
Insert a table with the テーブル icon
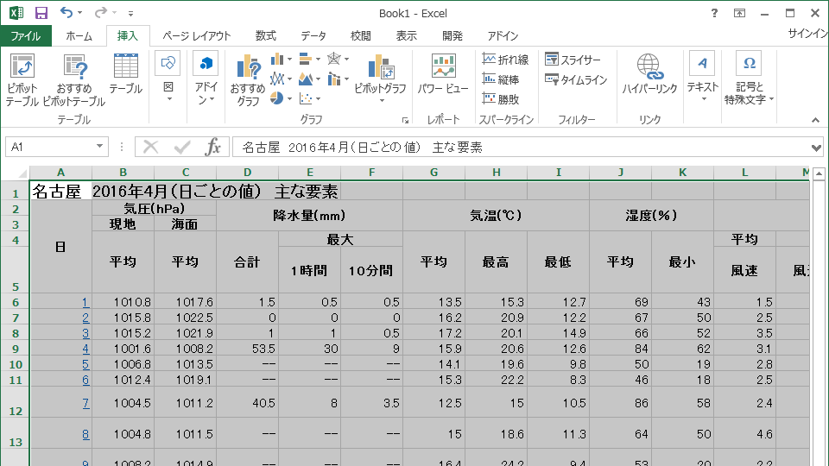pos(126,78)
